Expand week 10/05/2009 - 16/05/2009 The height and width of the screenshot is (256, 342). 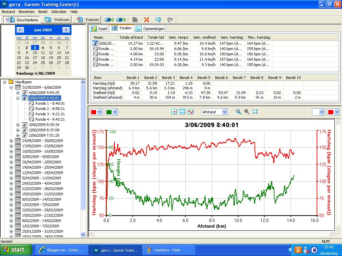(x=11, y=152)
